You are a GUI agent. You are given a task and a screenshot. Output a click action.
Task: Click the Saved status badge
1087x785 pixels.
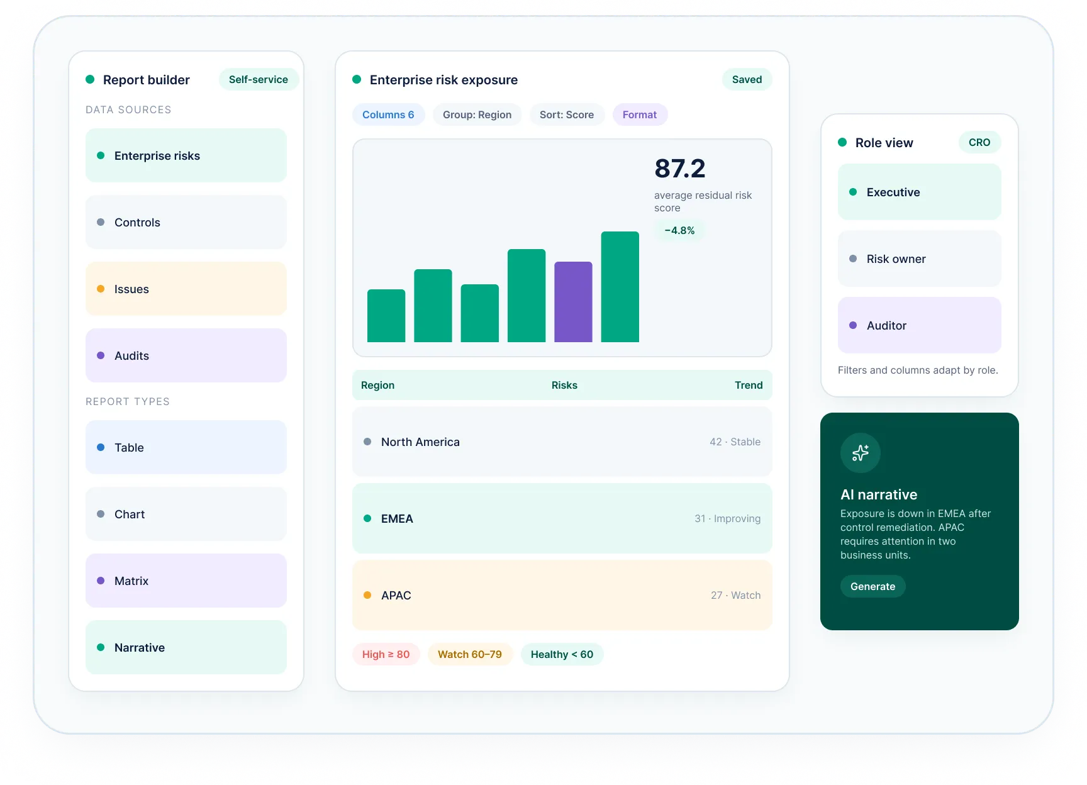point(747,79)
